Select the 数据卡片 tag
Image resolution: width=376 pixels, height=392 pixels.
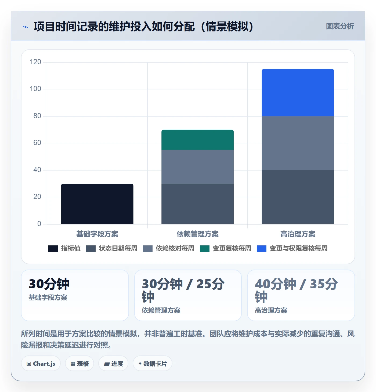(153, 364)
